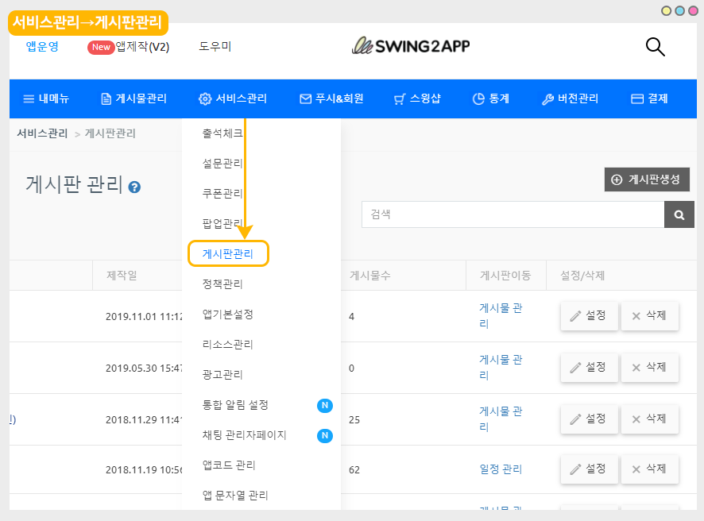The image size is (704, 521).
Task: Click into the 검색 input field
Action: click(x=513, y=214)
